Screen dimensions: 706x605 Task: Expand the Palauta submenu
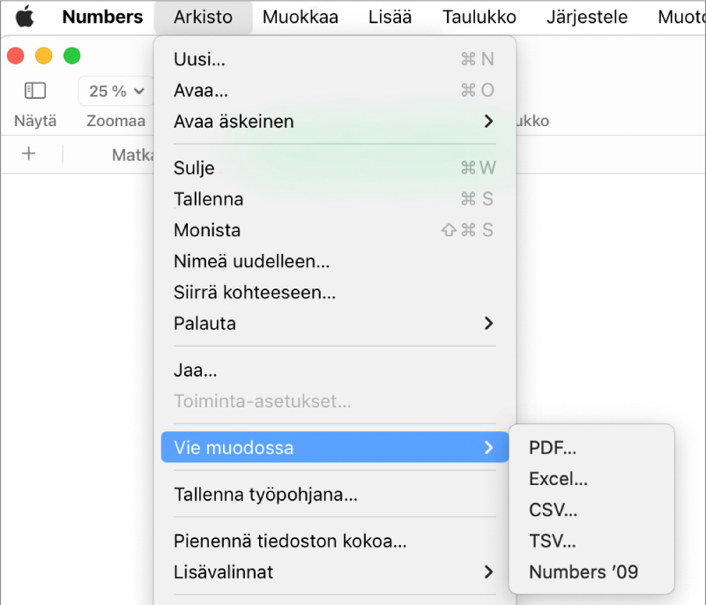[x=335, y=324]
